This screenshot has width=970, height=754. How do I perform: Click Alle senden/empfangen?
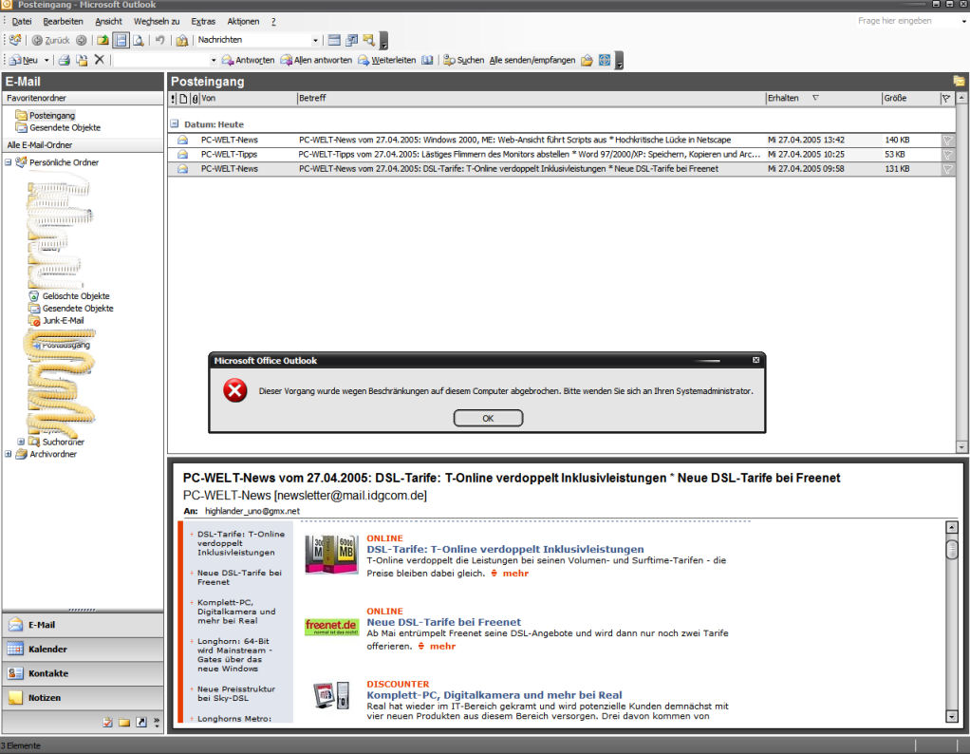pos(532,60)
